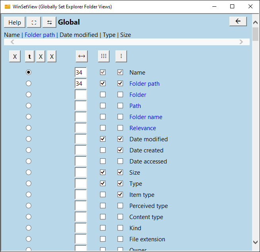Uncheck second Date created checkbox

(x=120, y=150)
